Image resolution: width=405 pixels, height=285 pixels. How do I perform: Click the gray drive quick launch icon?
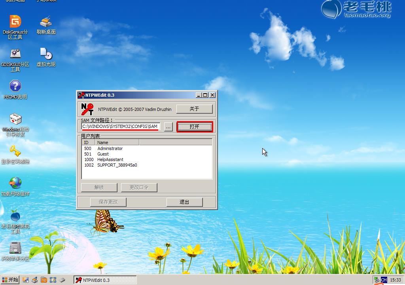[x=62, y=280]
